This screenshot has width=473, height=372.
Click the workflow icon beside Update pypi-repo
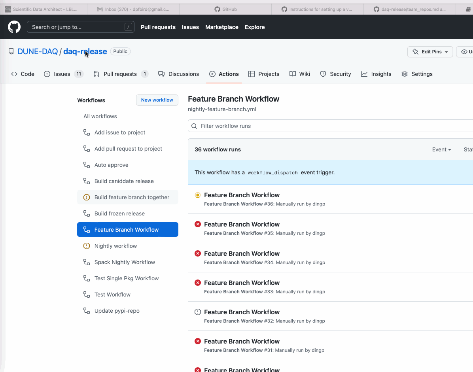tap(87, 310)
